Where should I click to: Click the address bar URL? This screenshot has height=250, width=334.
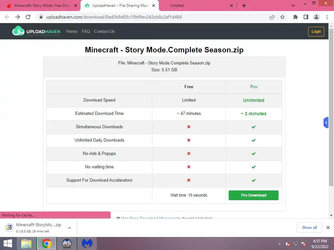pyautogui.click(x=114, y=17)
